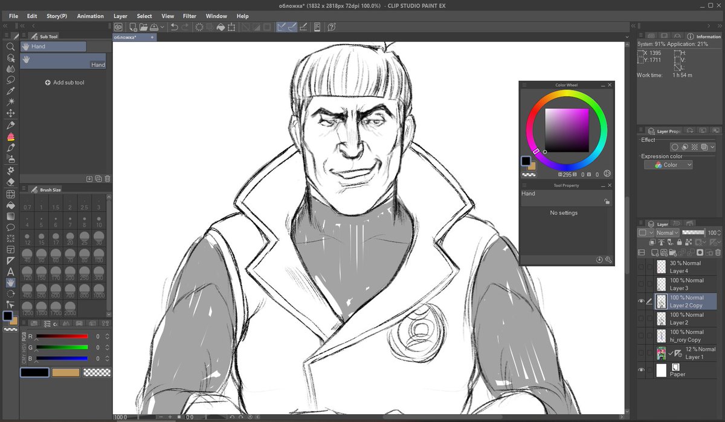725x422 pixels.
Task: Hide the Layer 2 Copy layer
Action: (642, 300)
